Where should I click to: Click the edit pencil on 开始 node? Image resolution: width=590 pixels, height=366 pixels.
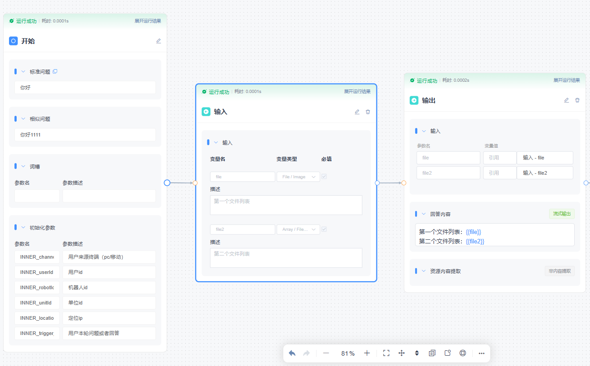point(158,41)
